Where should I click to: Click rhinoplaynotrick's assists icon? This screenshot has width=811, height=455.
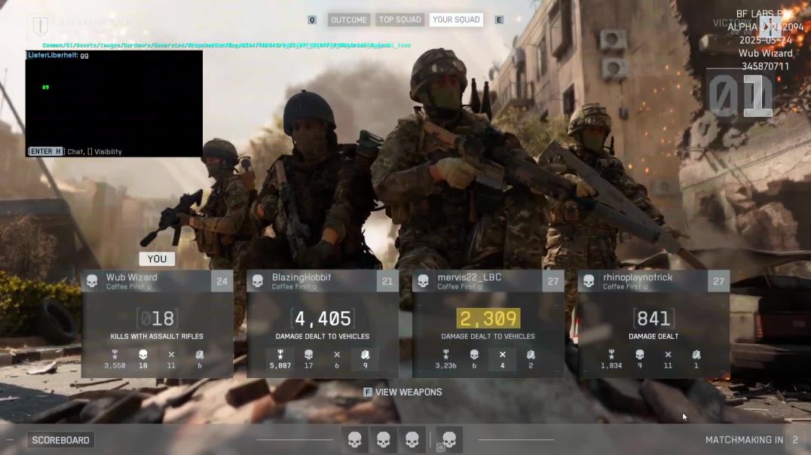pos(696,355)
